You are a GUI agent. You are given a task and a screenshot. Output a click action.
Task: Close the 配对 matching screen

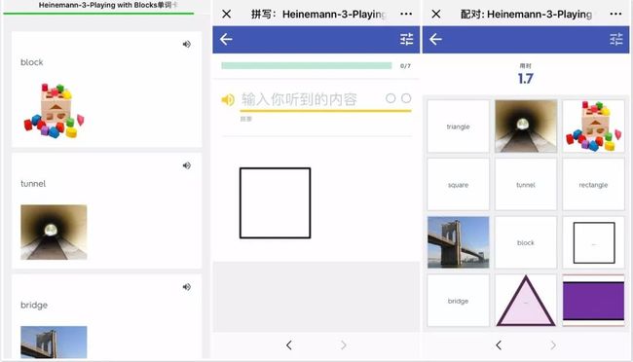point(436,15)
